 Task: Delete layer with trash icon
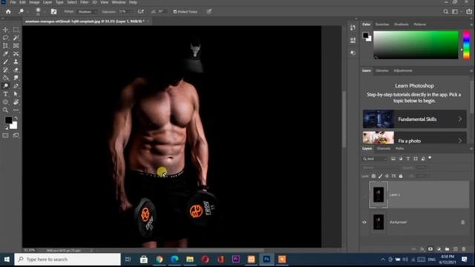click(x=464, y=249)
